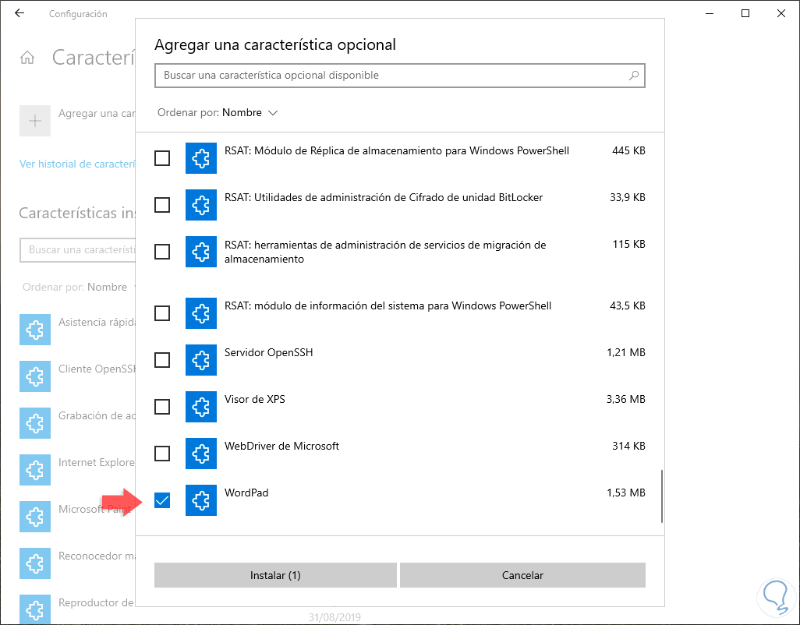
Task: Click the search magnifier icon in dialog
Action: (634, 76)
